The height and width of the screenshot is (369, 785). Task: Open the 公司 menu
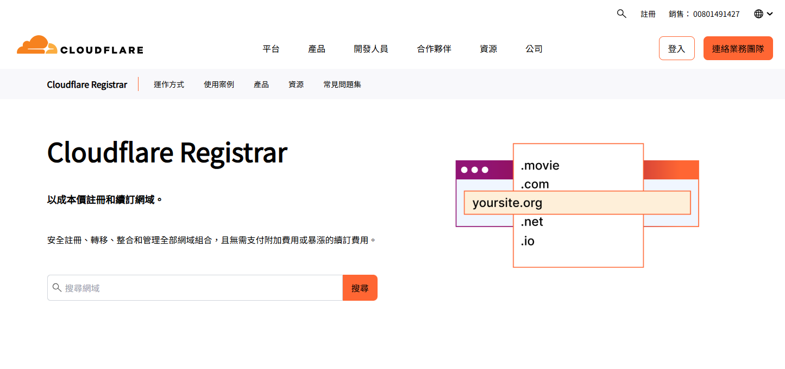click(533, 49)
